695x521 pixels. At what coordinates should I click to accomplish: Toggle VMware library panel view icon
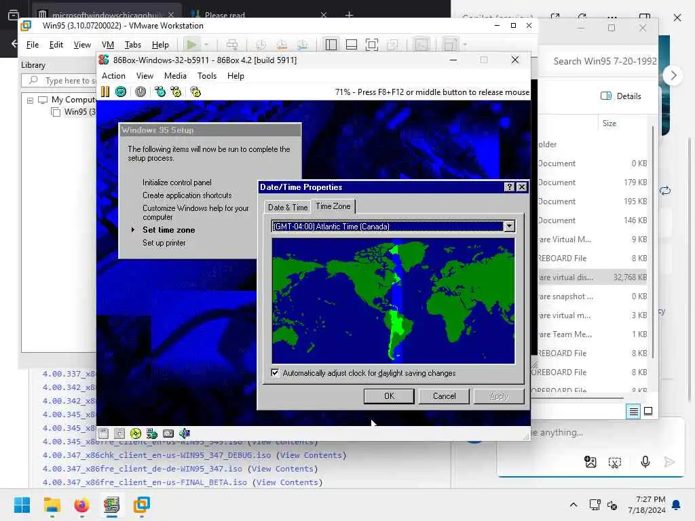pyautogui.click(x=331, y=44)
